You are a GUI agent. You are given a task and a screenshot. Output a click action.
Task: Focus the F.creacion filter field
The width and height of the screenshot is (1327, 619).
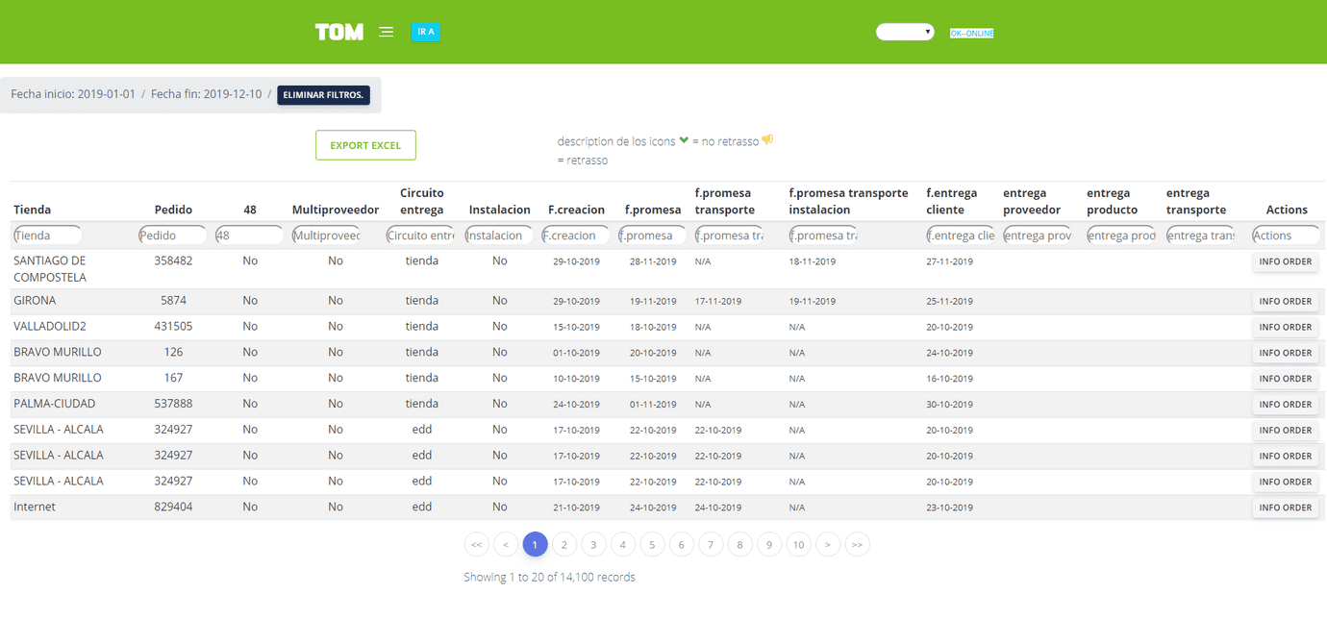coord(576,235)
